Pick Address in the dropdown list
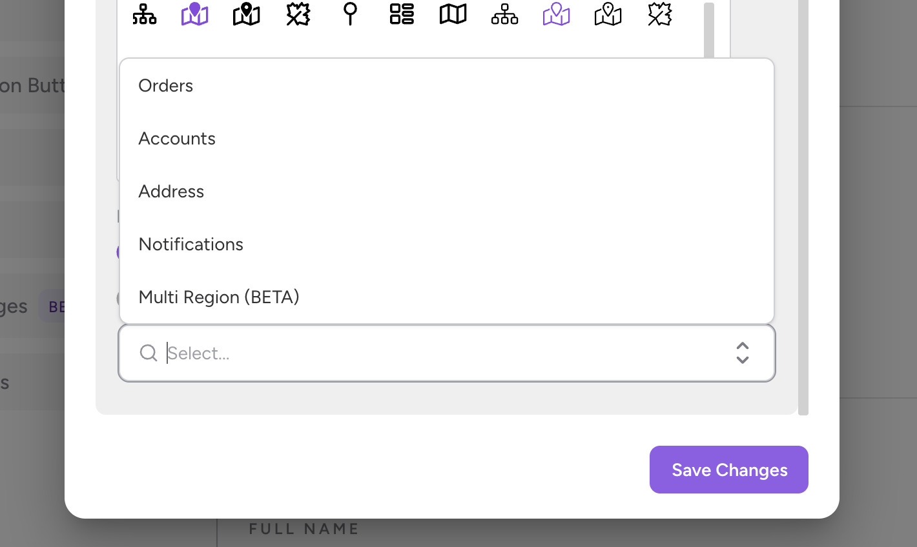Screen dimensions: 917x547 (171, 192)
